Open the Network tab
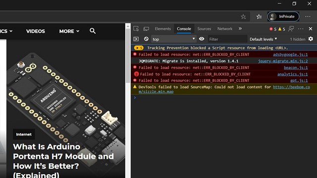The image size is (317, 178). (225, 29)
